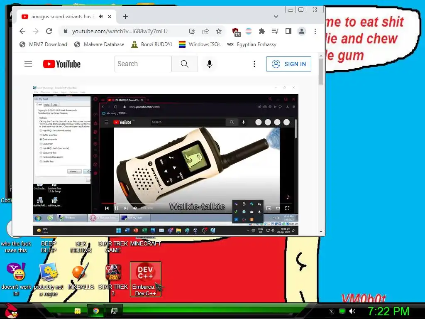This screenshot has height=319, width=425.
Task: Reload the YouTube page
Action: 49,31
